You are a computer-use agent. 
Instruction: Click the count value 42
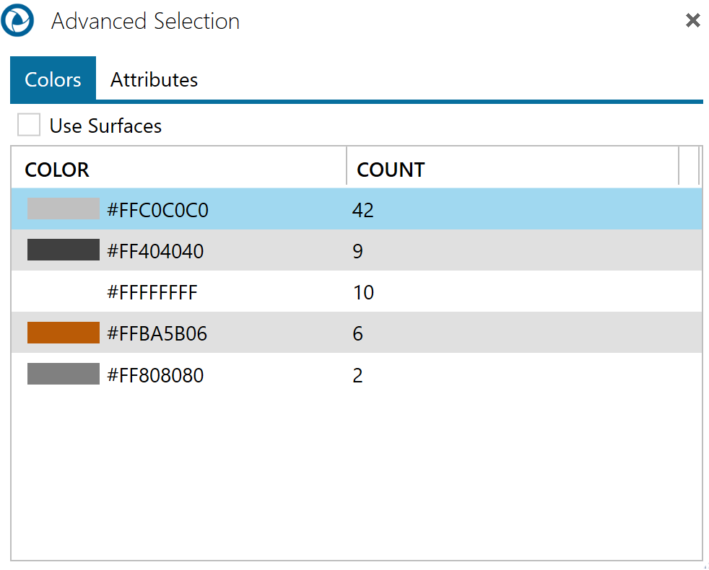363,210
